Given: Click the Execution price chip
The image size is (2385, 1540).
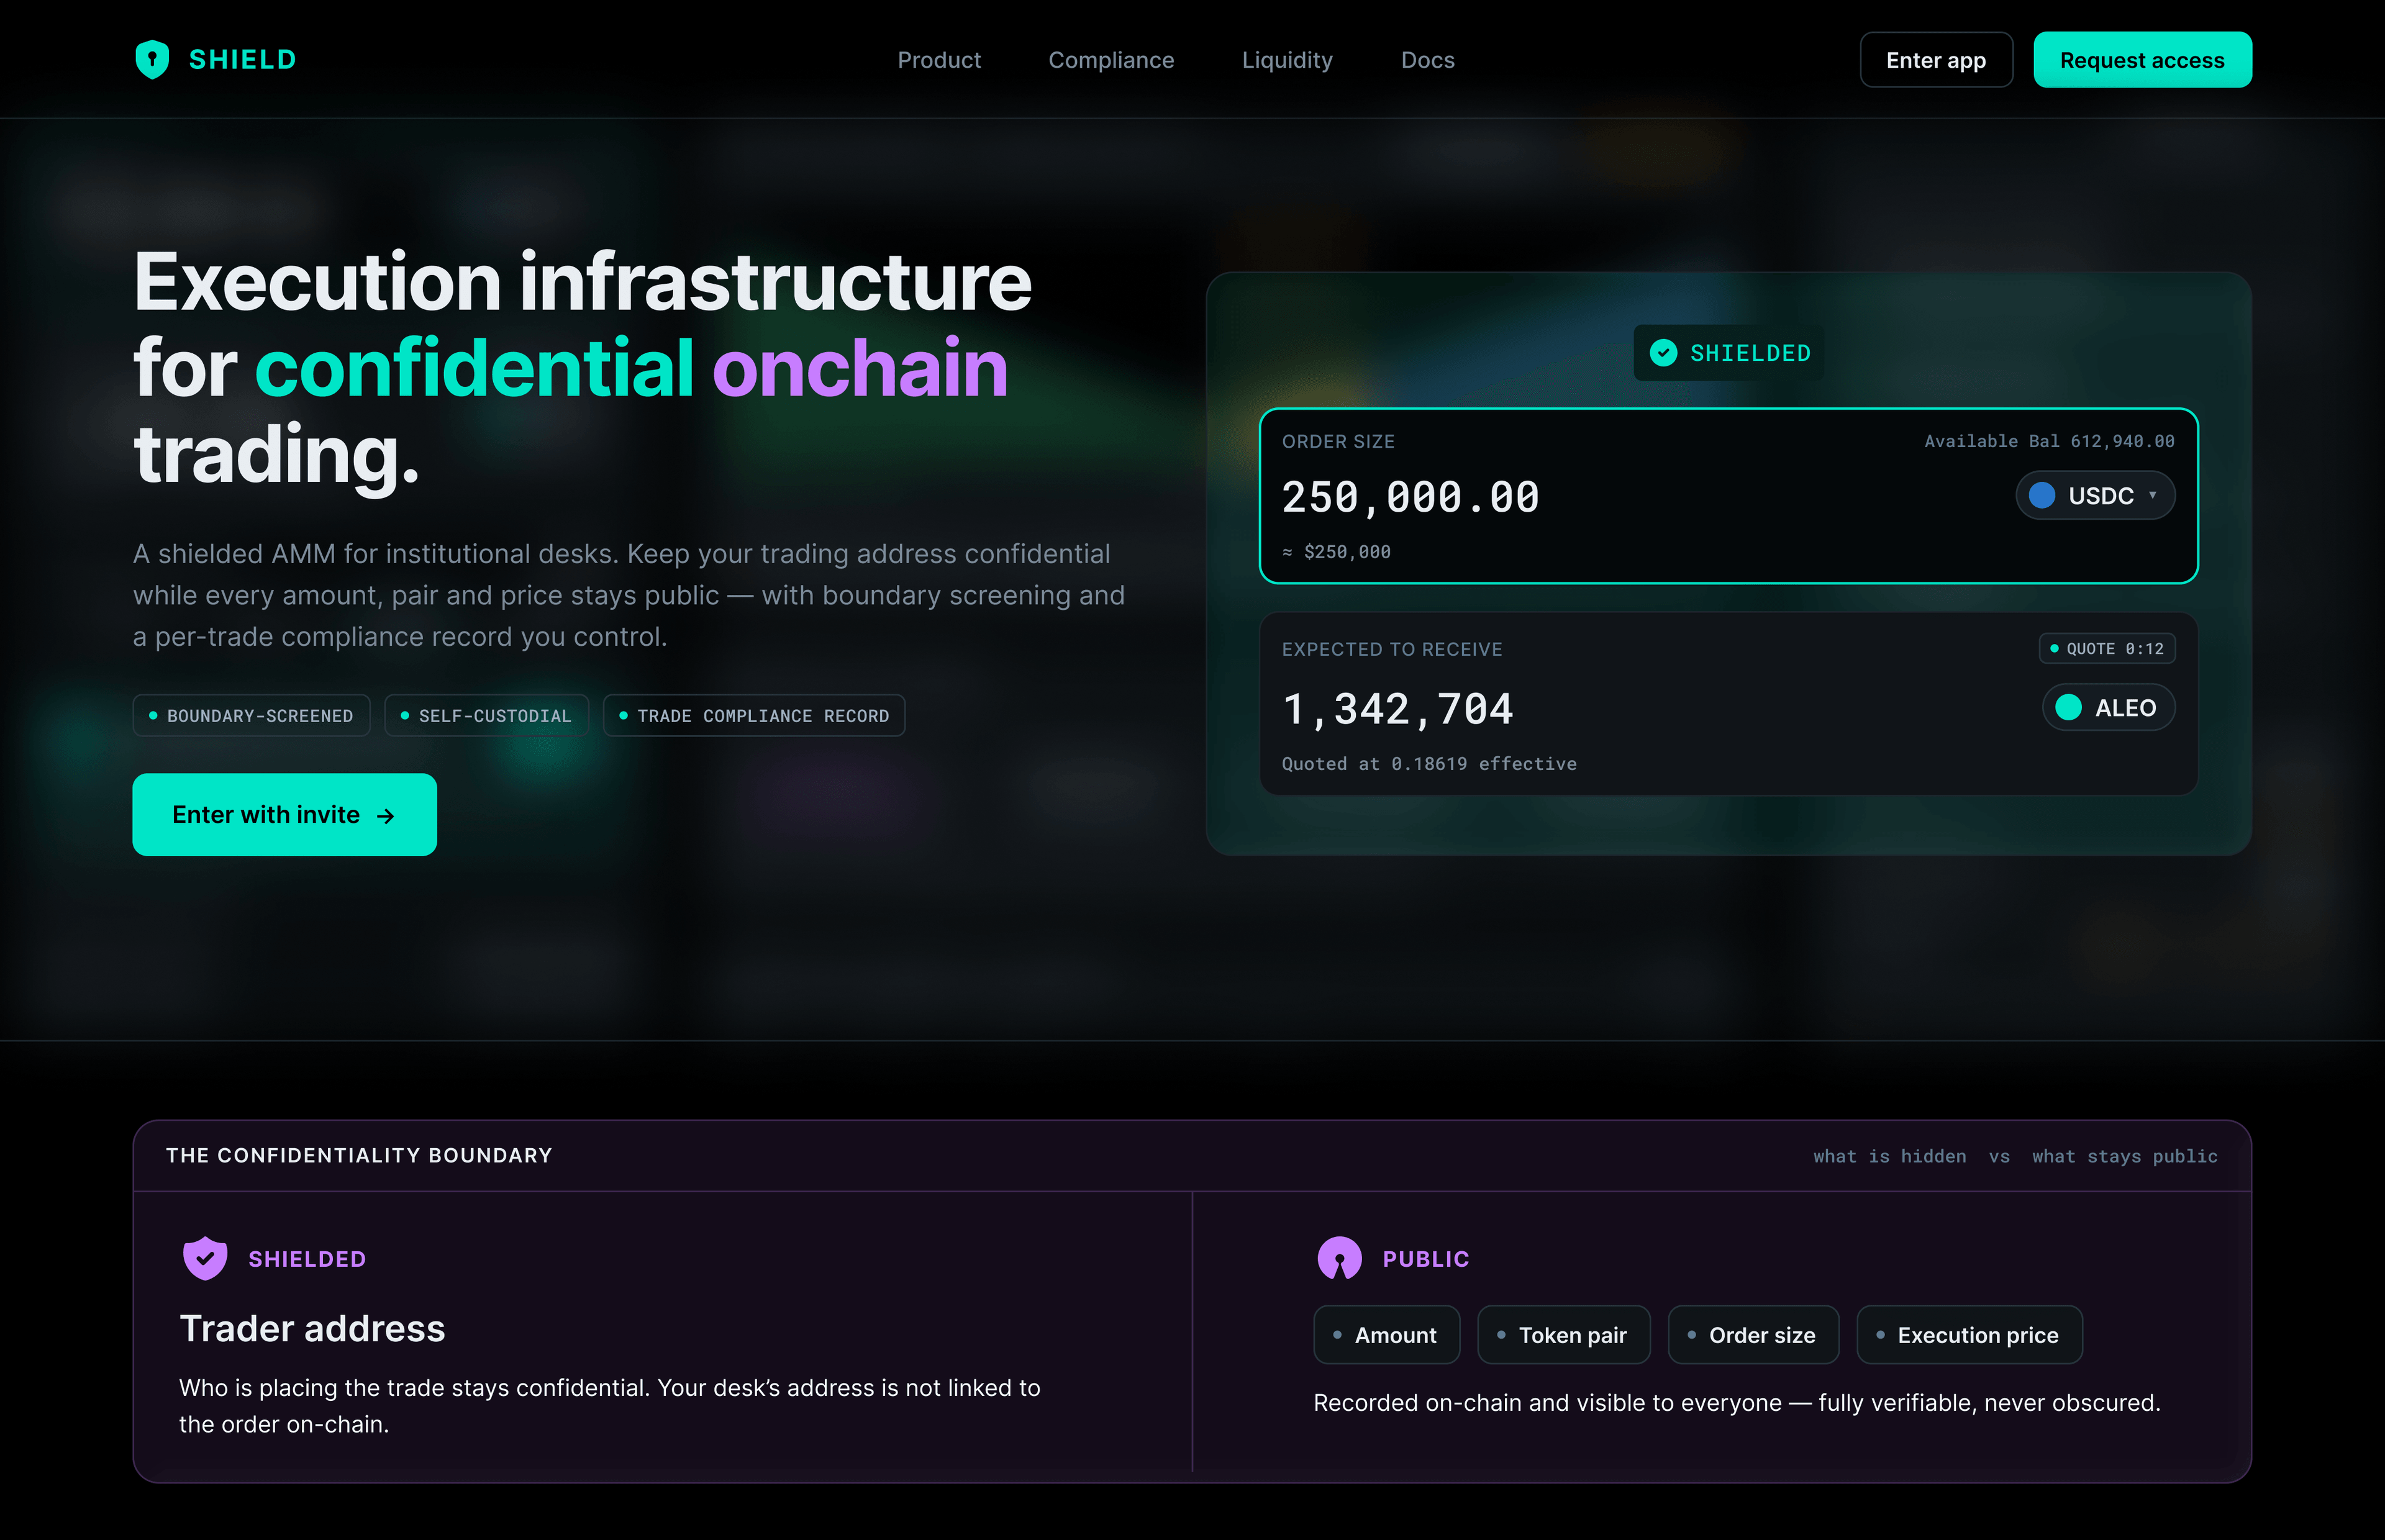Looking at the screenshot, I should point(1969,1335).
